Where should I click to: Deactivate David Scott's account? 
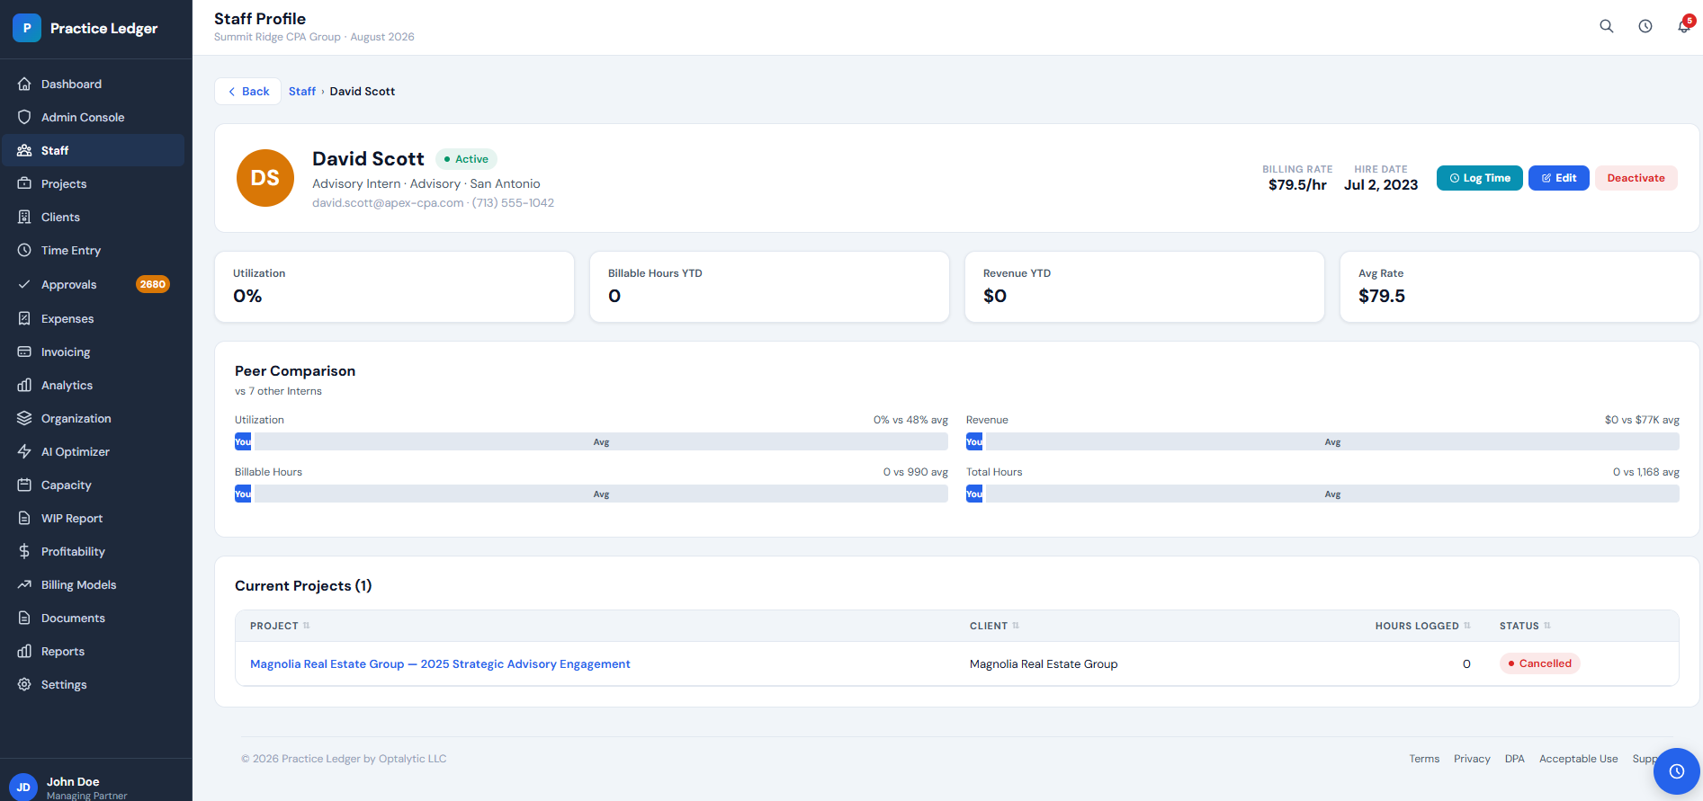click(1636, 178)
